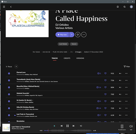This screenshot has width=136, height=134.
Task: Switch to the TRACKS tab
Action: pyautogui.click(x=55, y=58)
